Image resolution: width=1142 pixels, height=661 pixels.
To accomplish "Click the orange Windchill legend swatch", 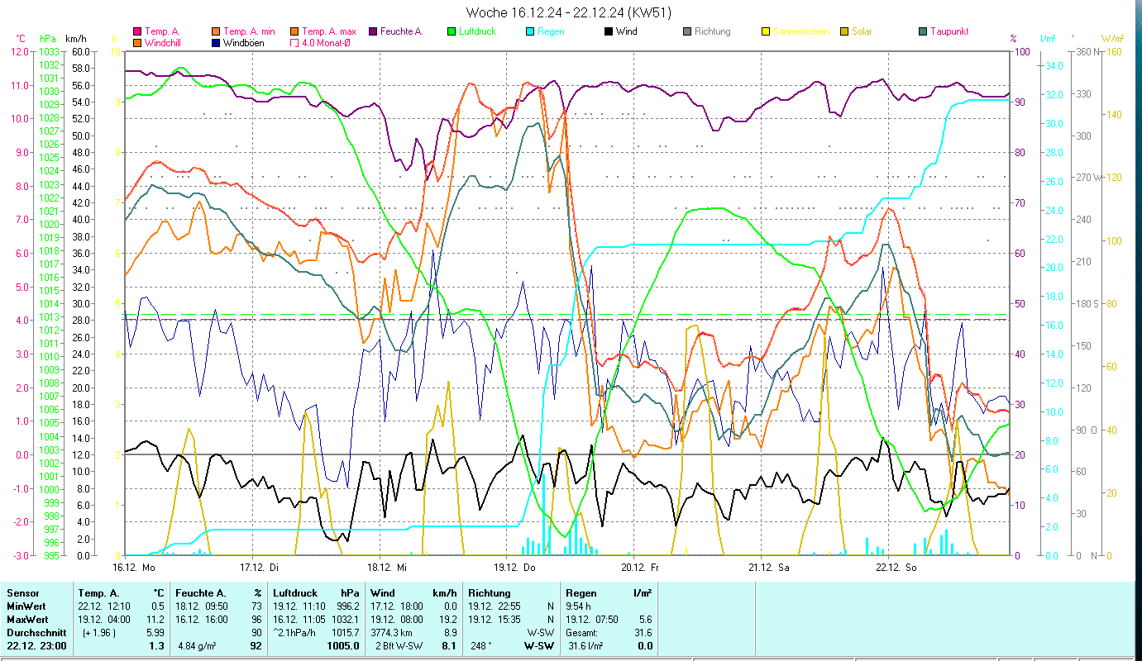I will pyautogui.click(x=137, y=42).
